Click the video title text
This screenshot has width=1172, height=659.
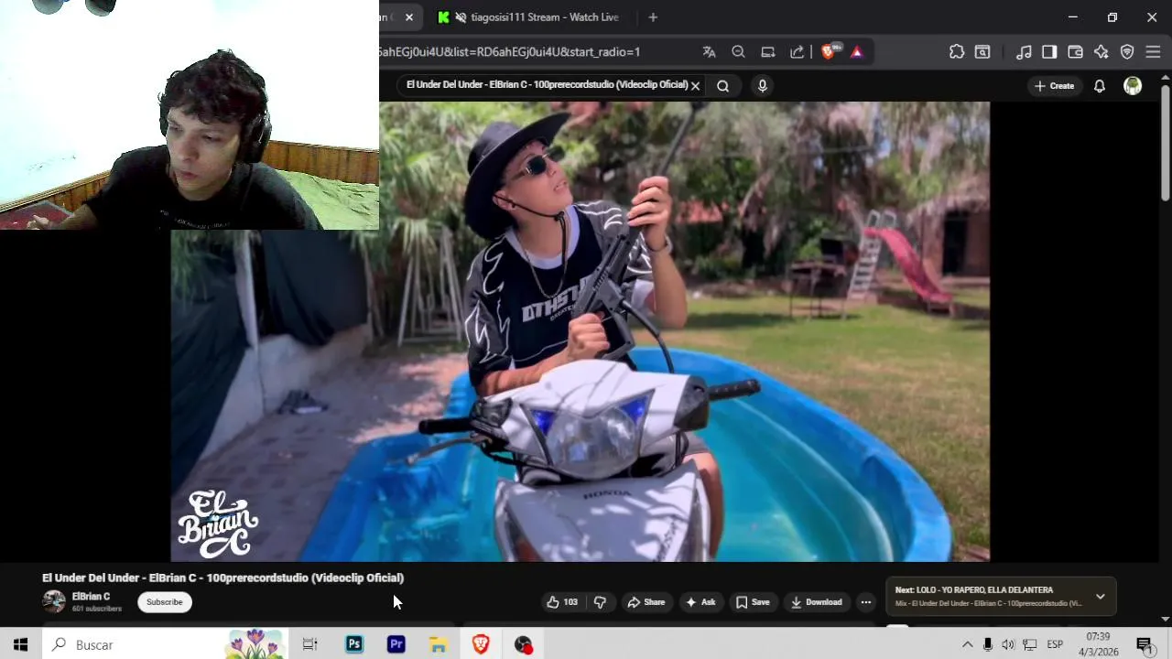coord(222,578)
